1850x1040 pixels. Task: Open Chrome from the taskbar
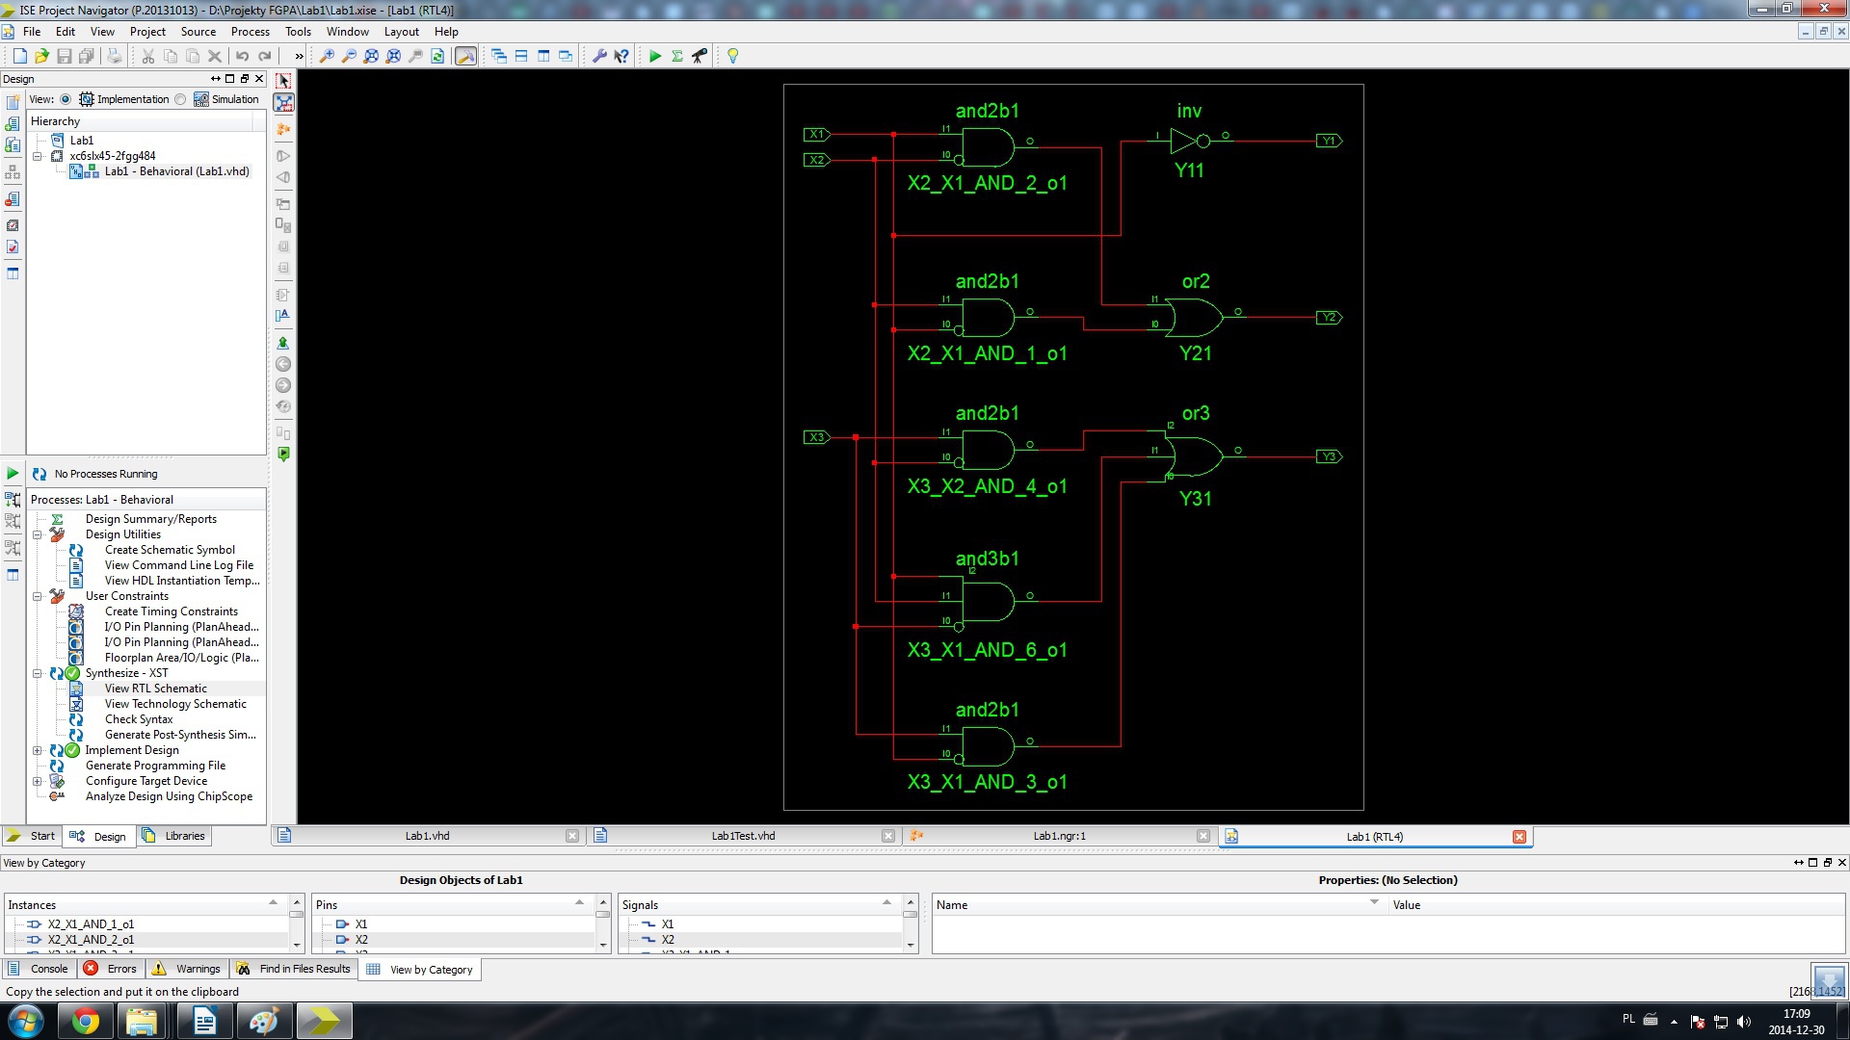click(86, 1021)
